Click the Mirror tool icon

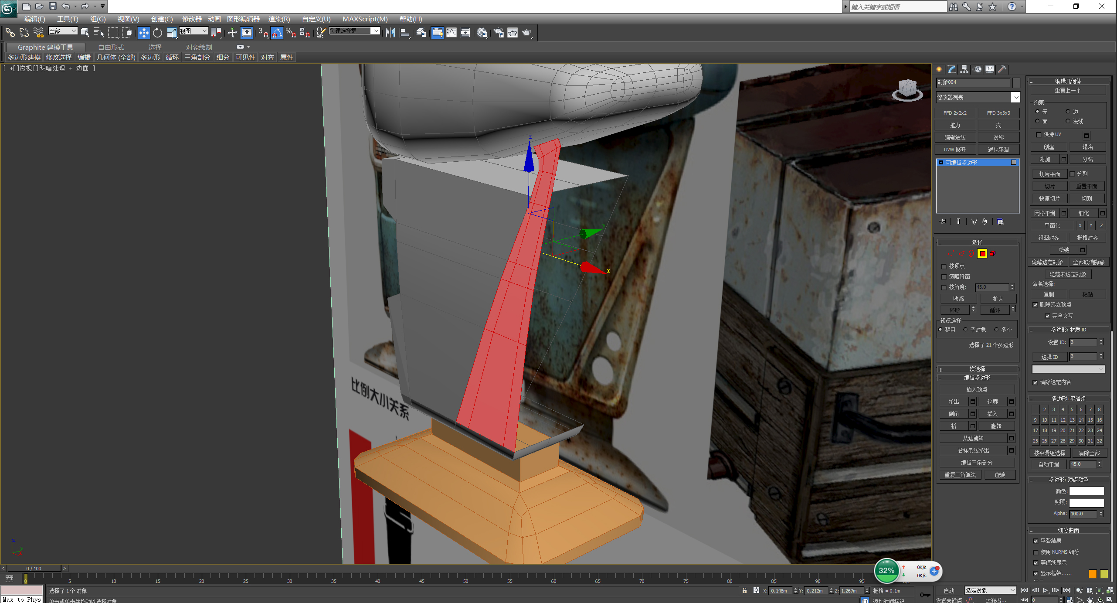[x=390, y=32]
